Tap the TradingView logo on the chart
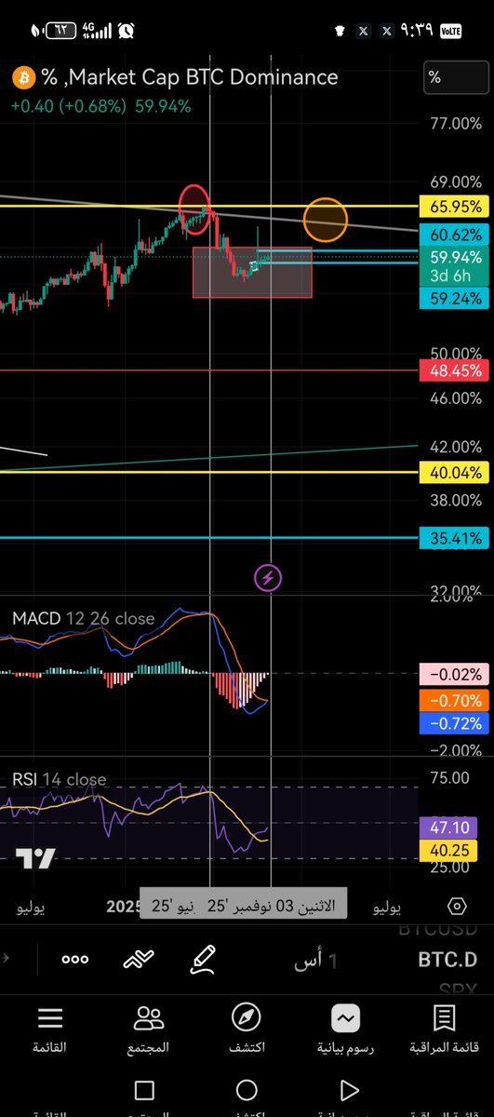This screenshot has width=494, height=1117. [35, 858]
